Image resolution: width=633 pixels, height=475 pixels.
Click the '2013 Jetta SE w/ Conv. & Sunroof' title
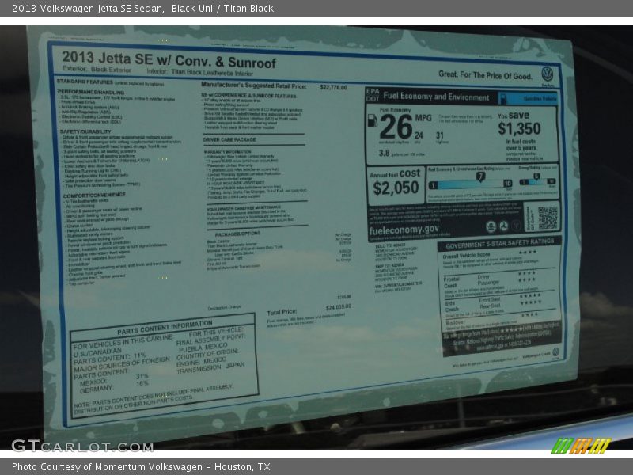pos(169,60)
